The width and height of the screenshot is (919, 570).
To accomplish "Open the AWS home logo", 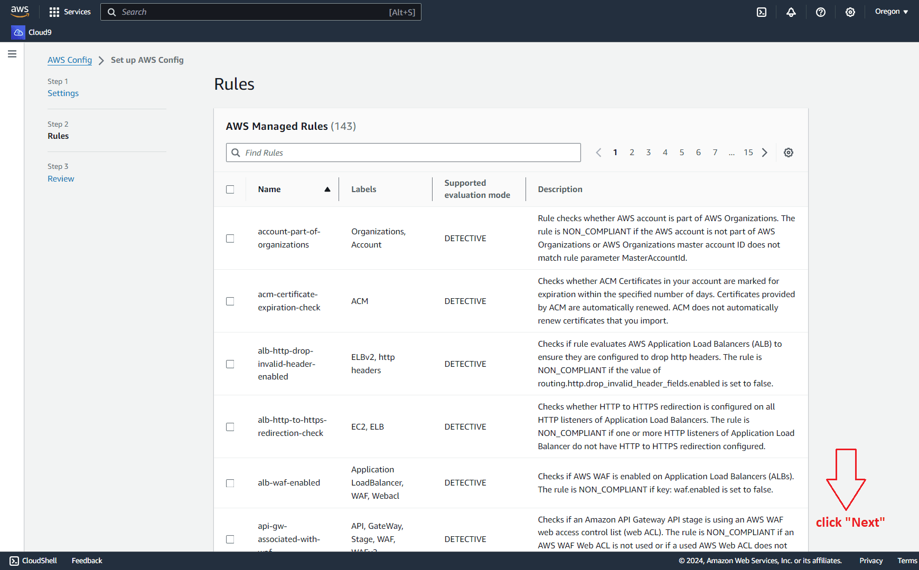I will tap(20, 12).
